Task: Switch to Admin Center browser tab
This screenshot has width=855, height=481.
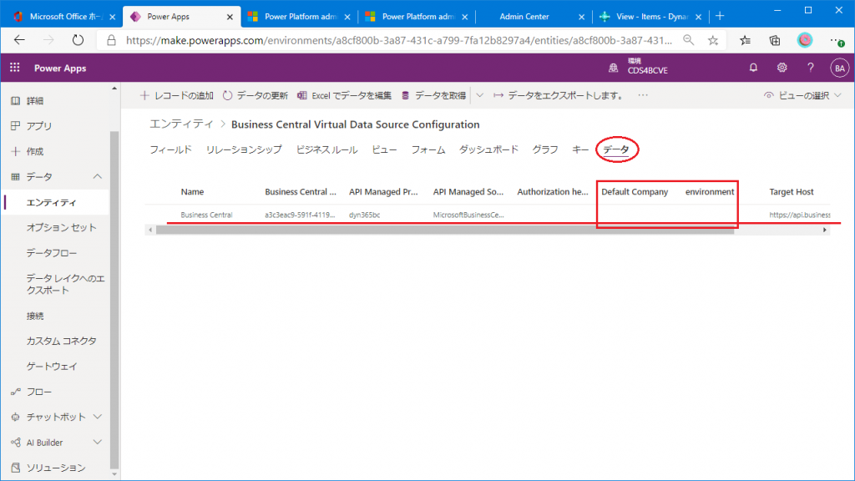Action: tap(524, 17)
